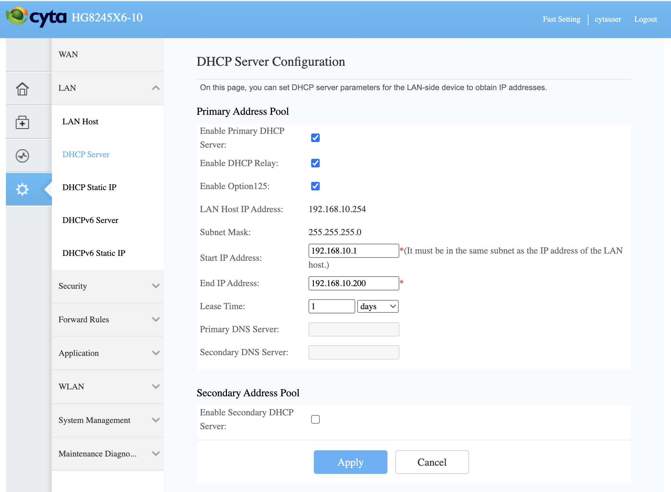Enable Secondary DHCP Server checkbox

315,419
